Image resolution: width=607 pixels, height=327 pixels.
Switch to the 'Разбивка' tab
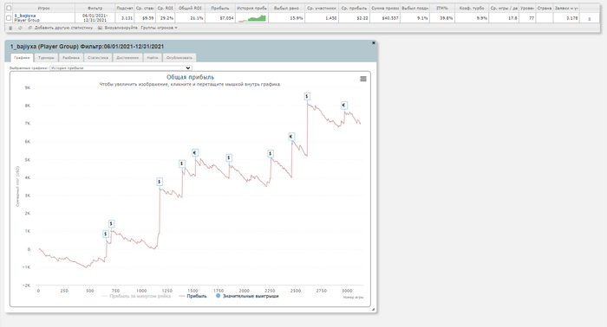(71, 57)
